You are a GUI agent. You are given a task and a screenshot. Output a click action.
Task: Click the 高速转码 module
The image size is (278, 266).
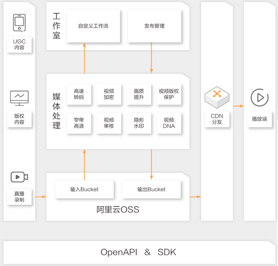click(x=79, y=94)
